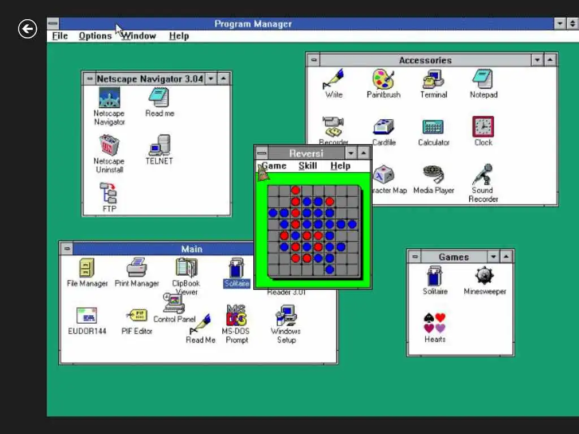This screenshot has height=434, width=579.
Task: Launch the MS-DOS Prompt icon
Action: [236, 315]
